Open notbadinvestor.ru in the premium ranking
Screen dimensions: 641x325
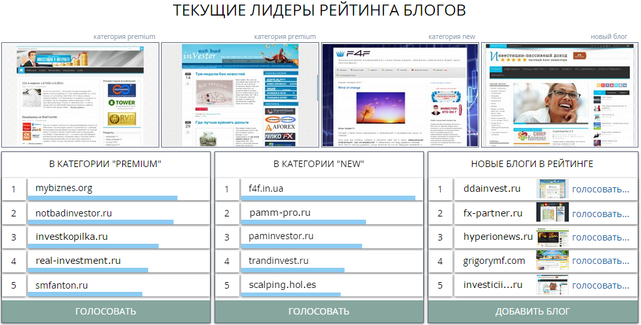point(73,213)
